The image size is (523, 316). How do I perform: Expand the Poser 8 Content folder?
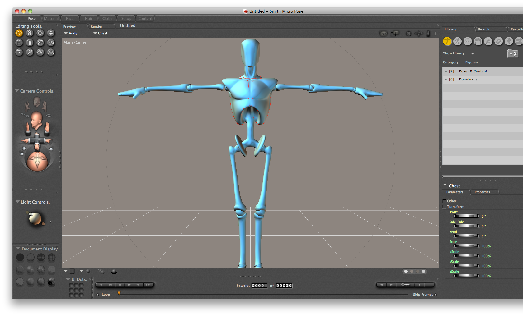tap(445, 71)
